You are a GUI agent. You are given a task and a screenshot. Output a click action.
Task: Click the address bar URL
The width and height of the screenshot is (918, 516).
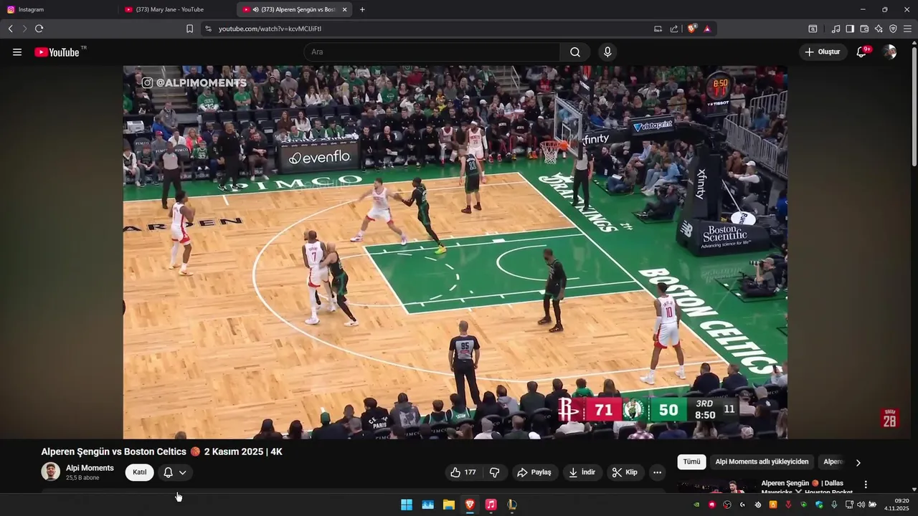[x=270, y=29]
